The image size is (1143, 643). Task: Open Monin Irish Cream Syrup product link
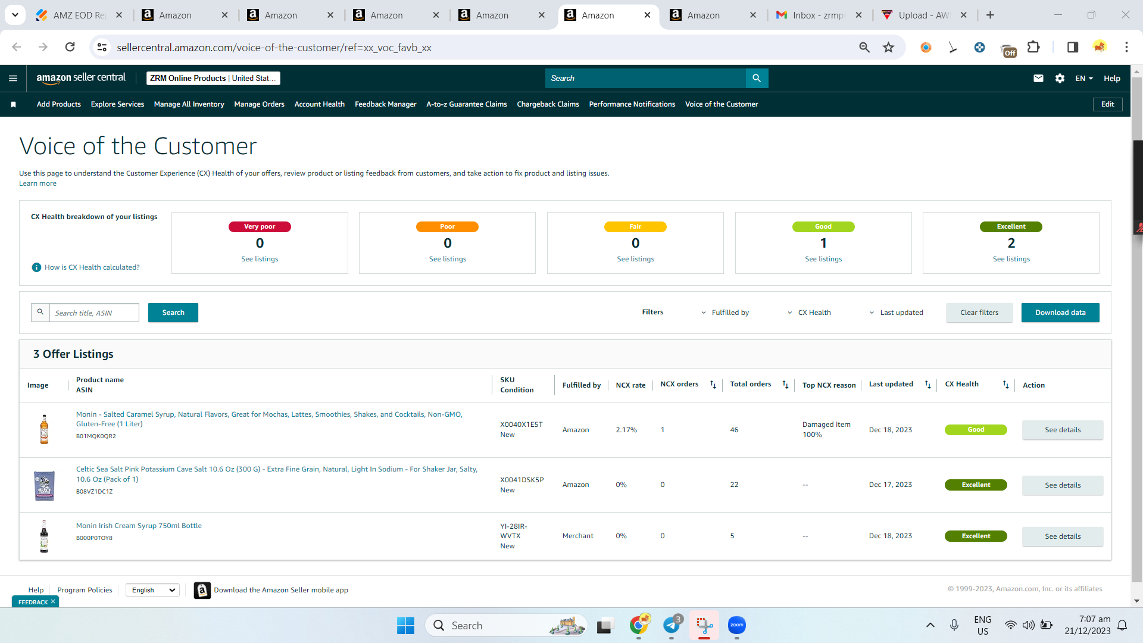(x=139, y=526)
